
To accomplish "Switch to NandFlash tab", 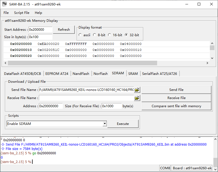I will click(81, 73).
